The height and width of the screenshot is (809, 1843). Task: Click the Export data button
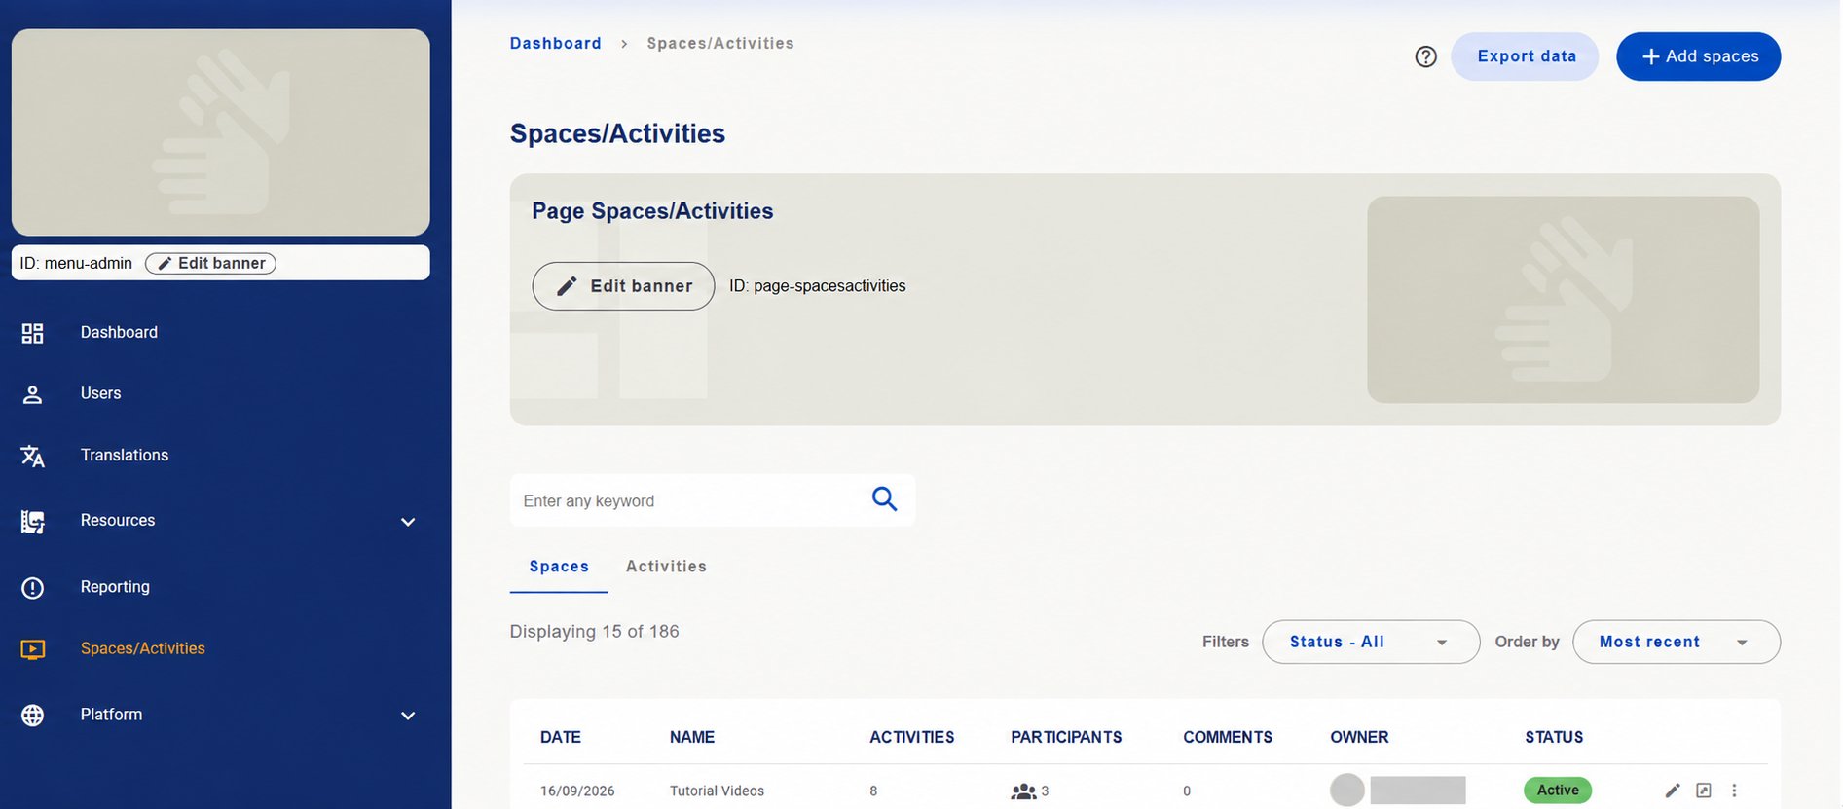click(1525, 56)
